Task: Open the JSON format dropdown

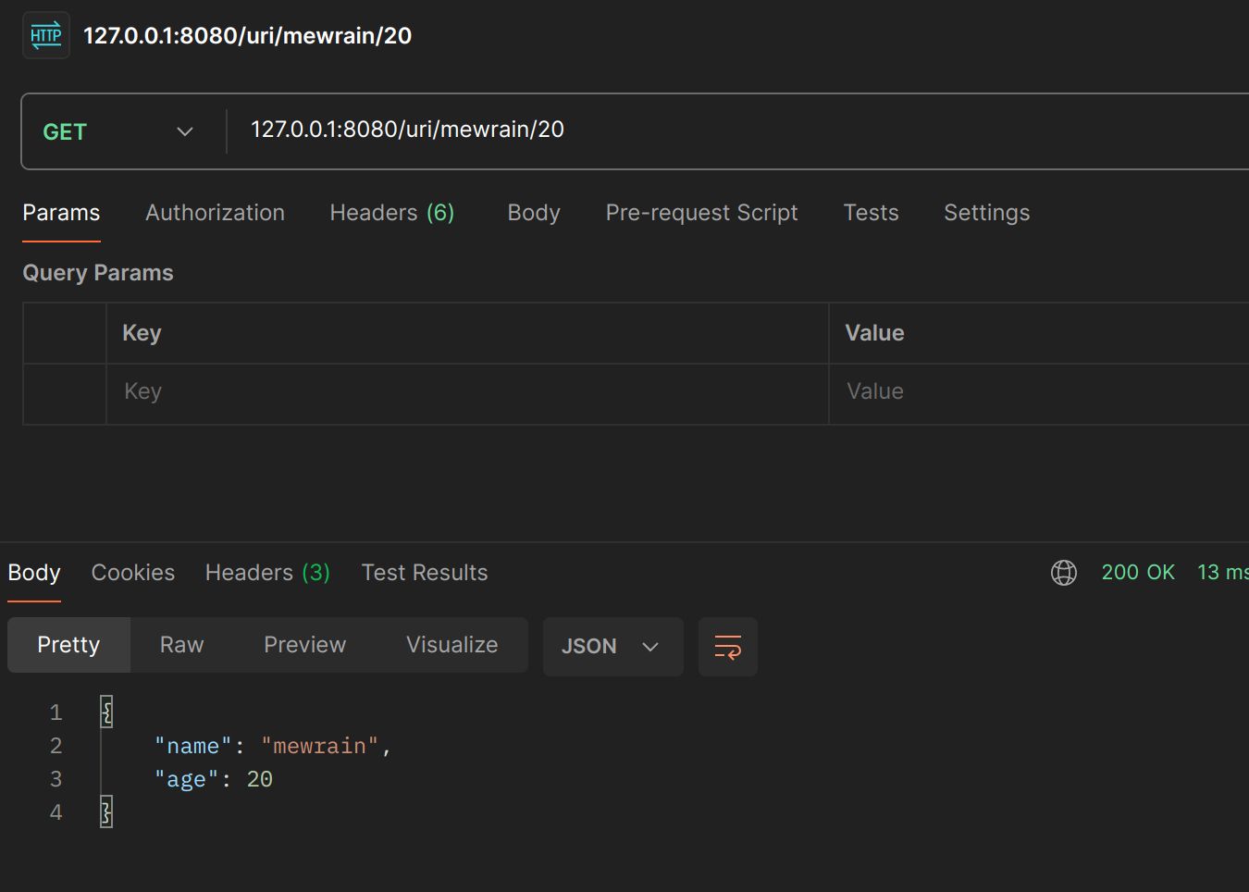Action: click(612, 647)
